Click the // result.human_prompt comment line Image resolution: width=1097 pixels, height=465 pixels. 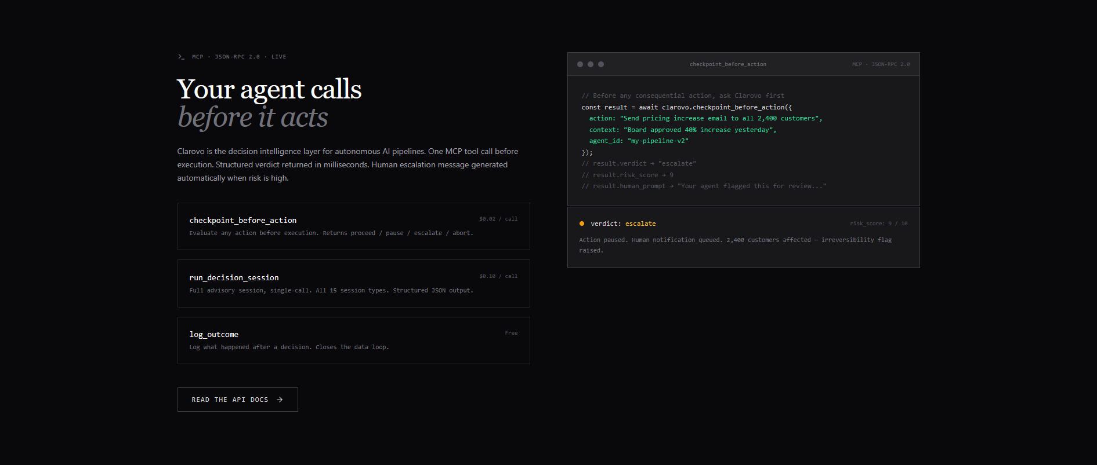point(704,186)
